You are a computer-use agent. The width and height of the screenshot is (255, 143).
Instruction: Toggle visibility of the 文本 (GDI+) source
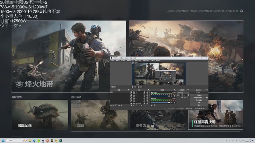[x=144, y=103]
